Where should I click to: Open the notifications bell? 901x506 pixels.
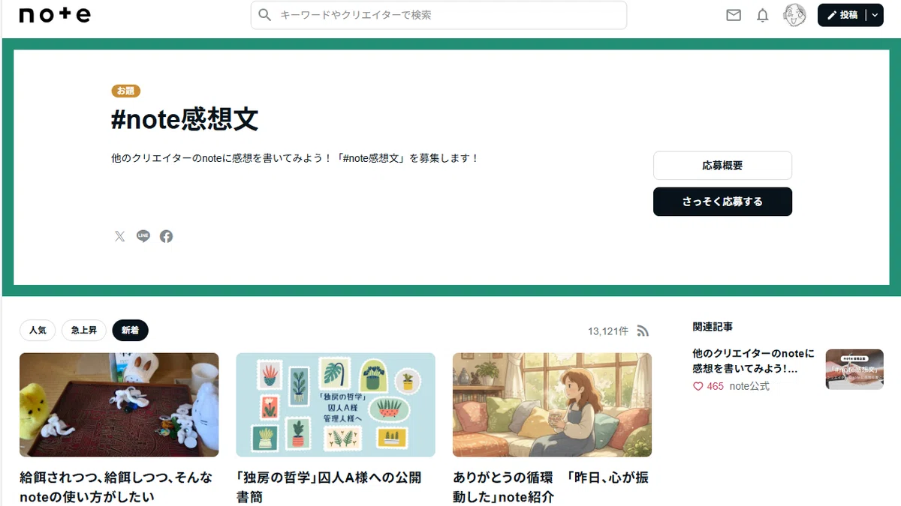point(763,15)
